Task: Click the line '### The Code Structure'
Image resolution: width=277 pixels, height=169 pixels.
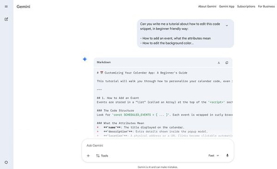Action: tap(115, 111)
